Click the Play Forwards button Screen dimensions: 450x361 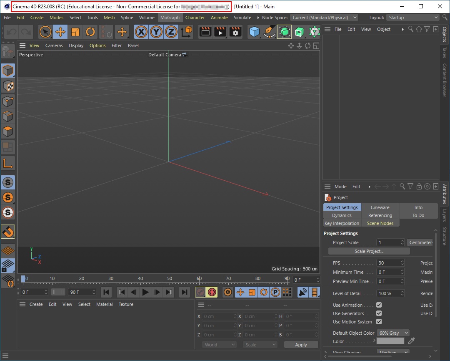(145, 293)
